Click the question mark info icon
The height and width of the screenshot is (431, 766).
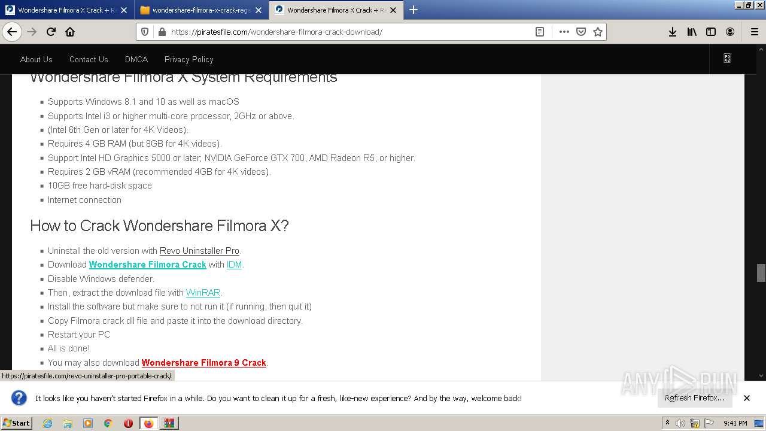19,398
